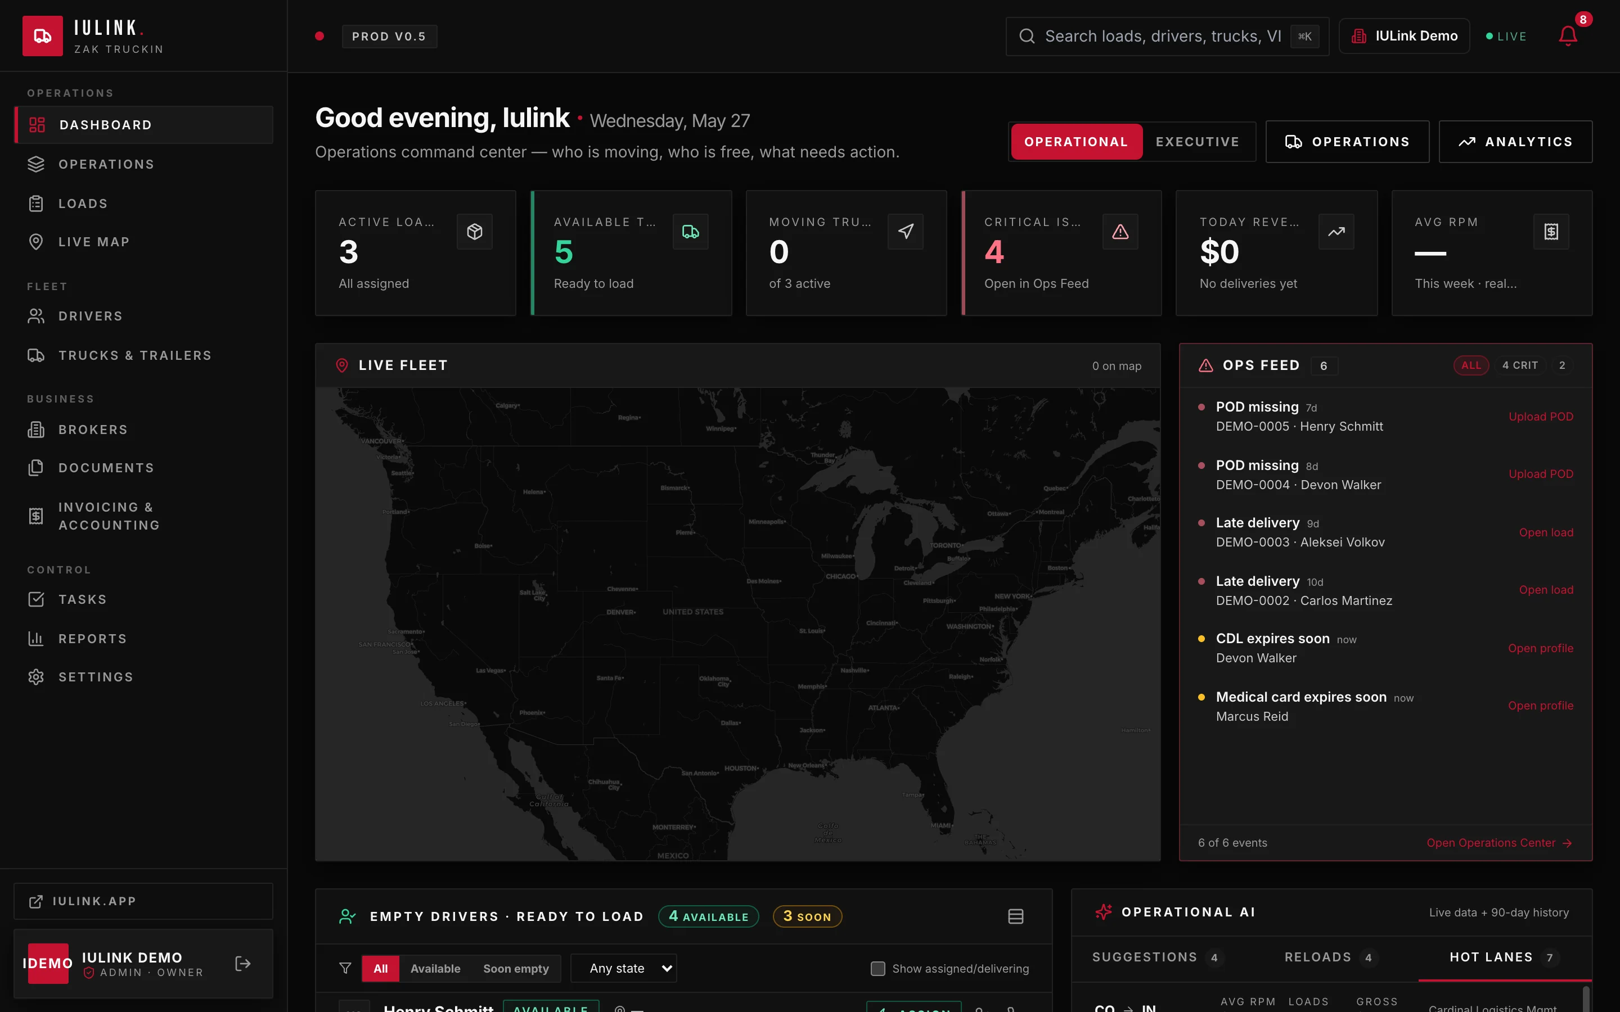The width and height of the screenshot is (1620, 1012).
Task: Click the Critical Issues warning icon
Action: point(1120,232)
